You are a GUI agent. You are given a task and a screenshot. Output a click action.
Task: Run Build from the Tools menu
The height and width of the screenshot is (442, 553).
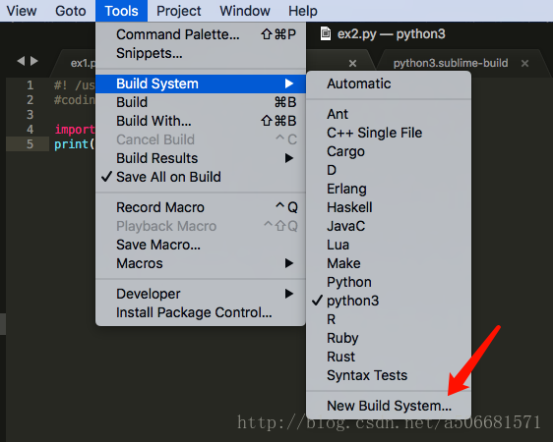pyautogui.click(x=201, y=102)
